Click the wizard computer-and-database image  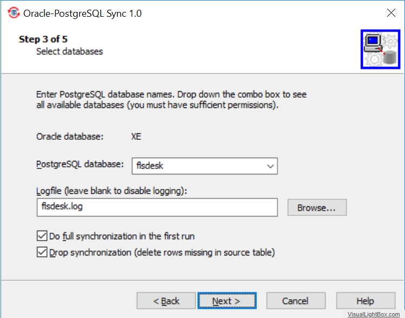(x=380, y=49)
